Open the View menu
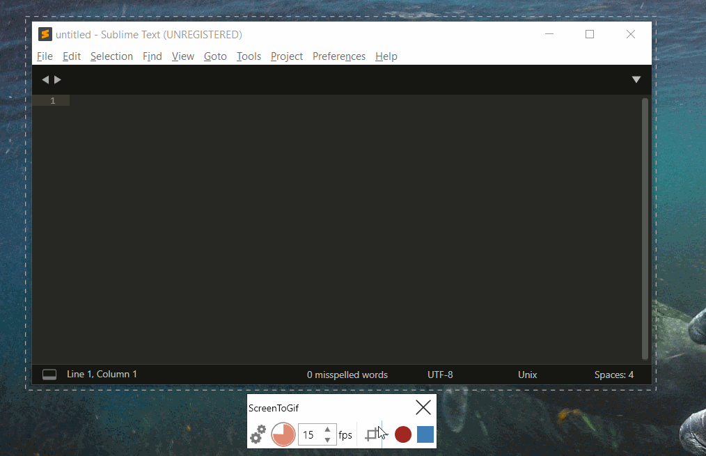The image size is (706, 456). click(183, 56)
